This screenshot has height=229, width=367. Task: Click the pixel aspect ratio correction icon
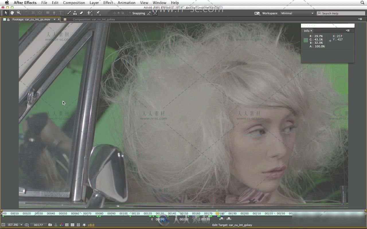(78, 225)
